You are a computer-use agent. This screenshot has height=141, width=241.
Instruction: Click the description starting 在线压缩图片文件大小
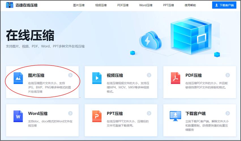click(x=50, y=87)
